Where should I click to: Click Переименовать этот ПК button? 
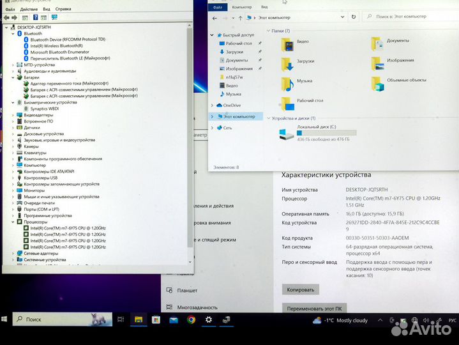click(x=314, y=308)
